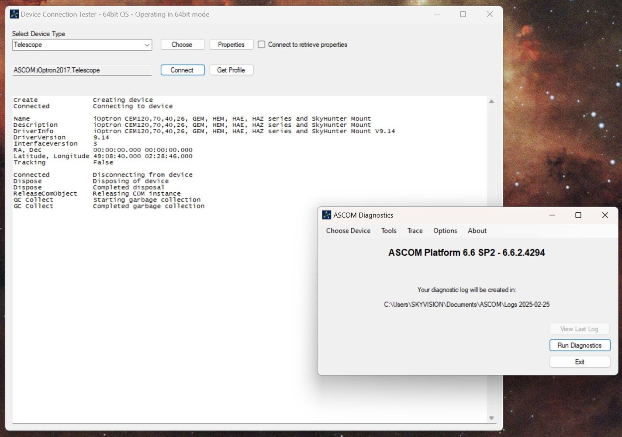Click 'Your diagnostic log will be created in:' text
The width and height of the screenshot is (622, 437).
point(466,290)
